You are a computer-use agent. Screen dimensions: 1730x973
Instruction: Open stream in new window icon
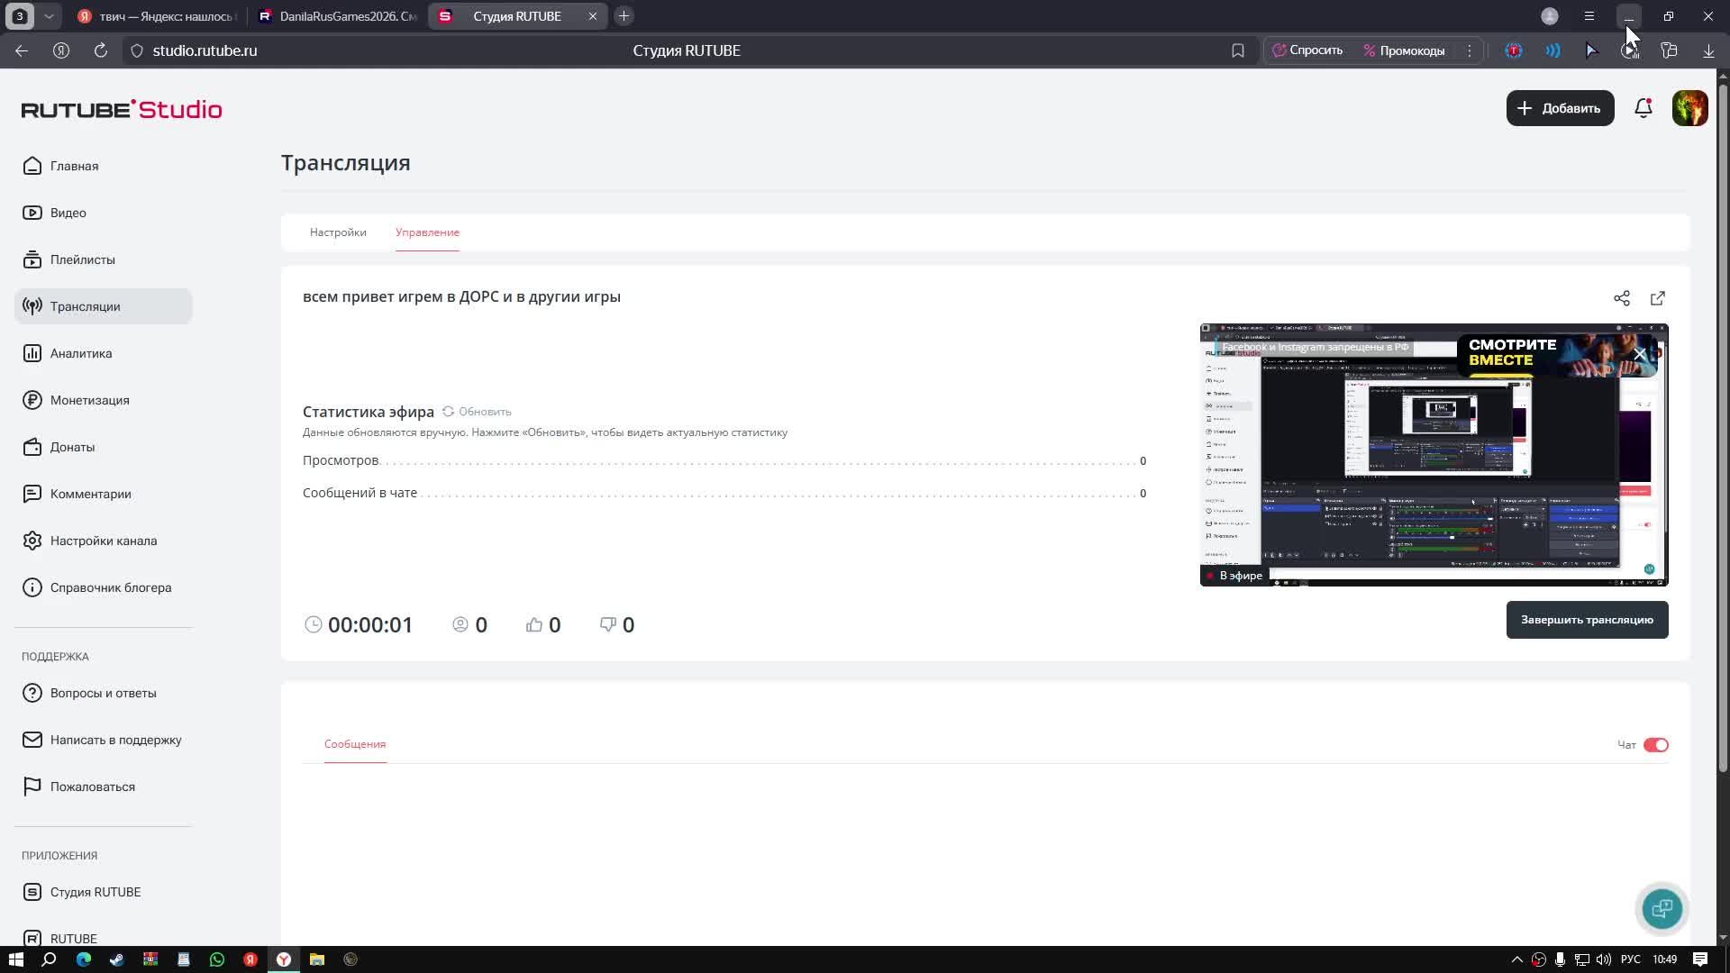pyautogui.click(x=1658, y=298)
